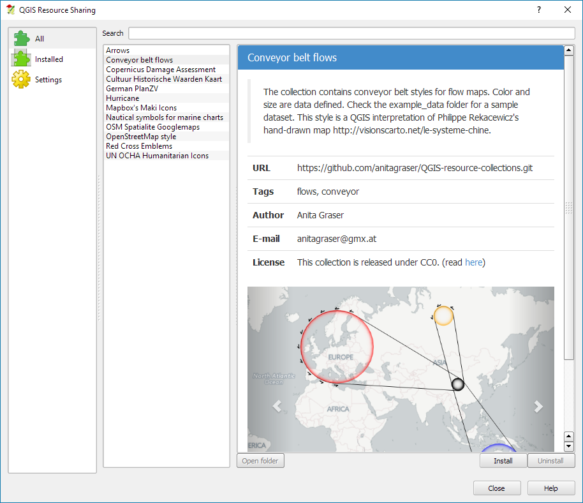Click the Close button

tap(496, 488)
